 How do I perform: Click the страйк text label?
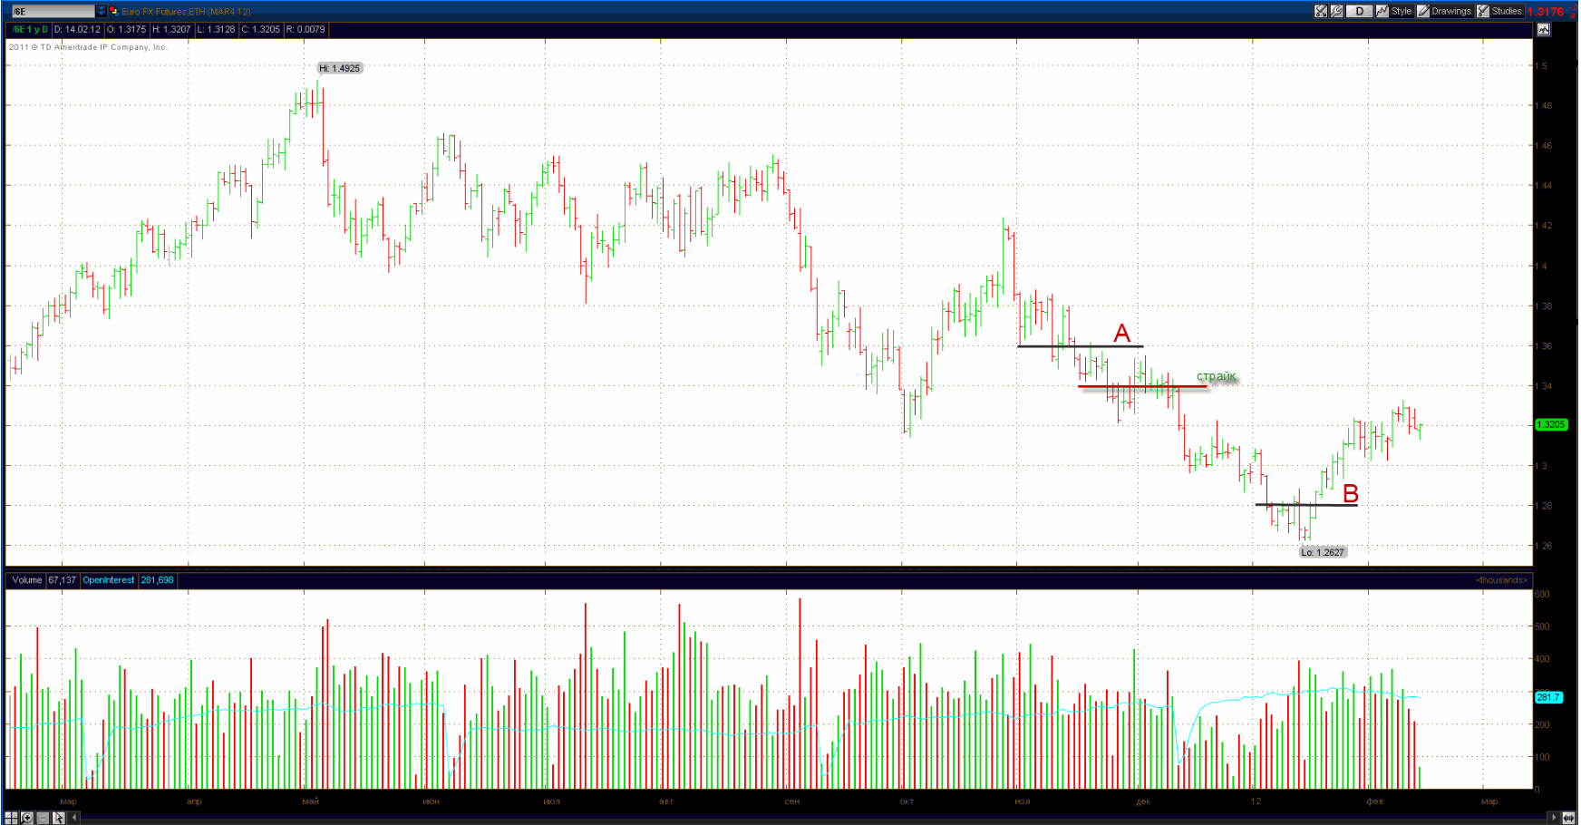(1216, 376)
